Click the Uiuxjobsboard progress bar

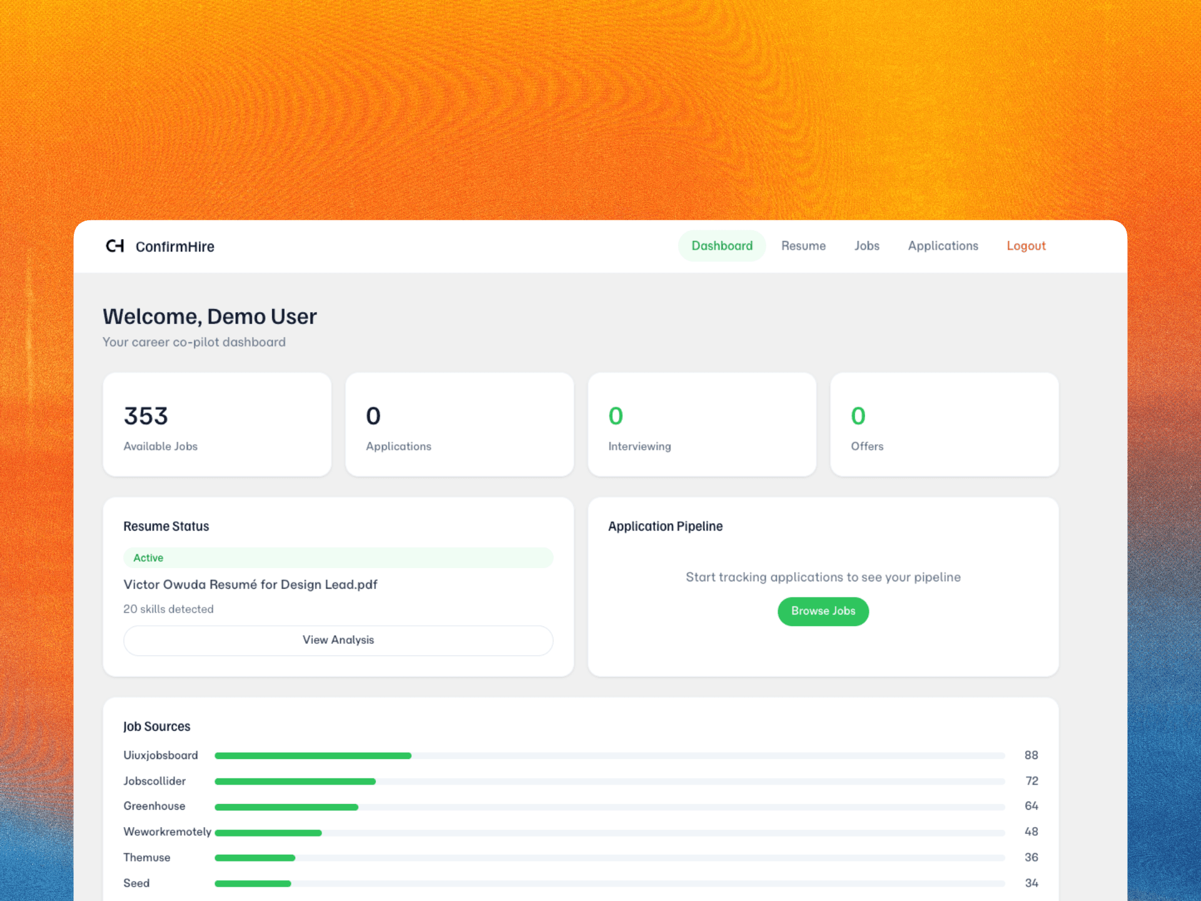tap(609, 756)
